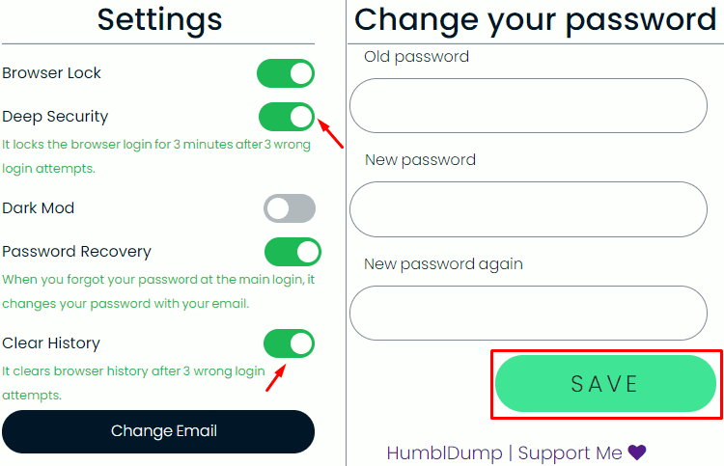Screen dimensions: 724x466
Task: Click the Deep Security label text
Action: pyautogui.click(x=55, y=117)
